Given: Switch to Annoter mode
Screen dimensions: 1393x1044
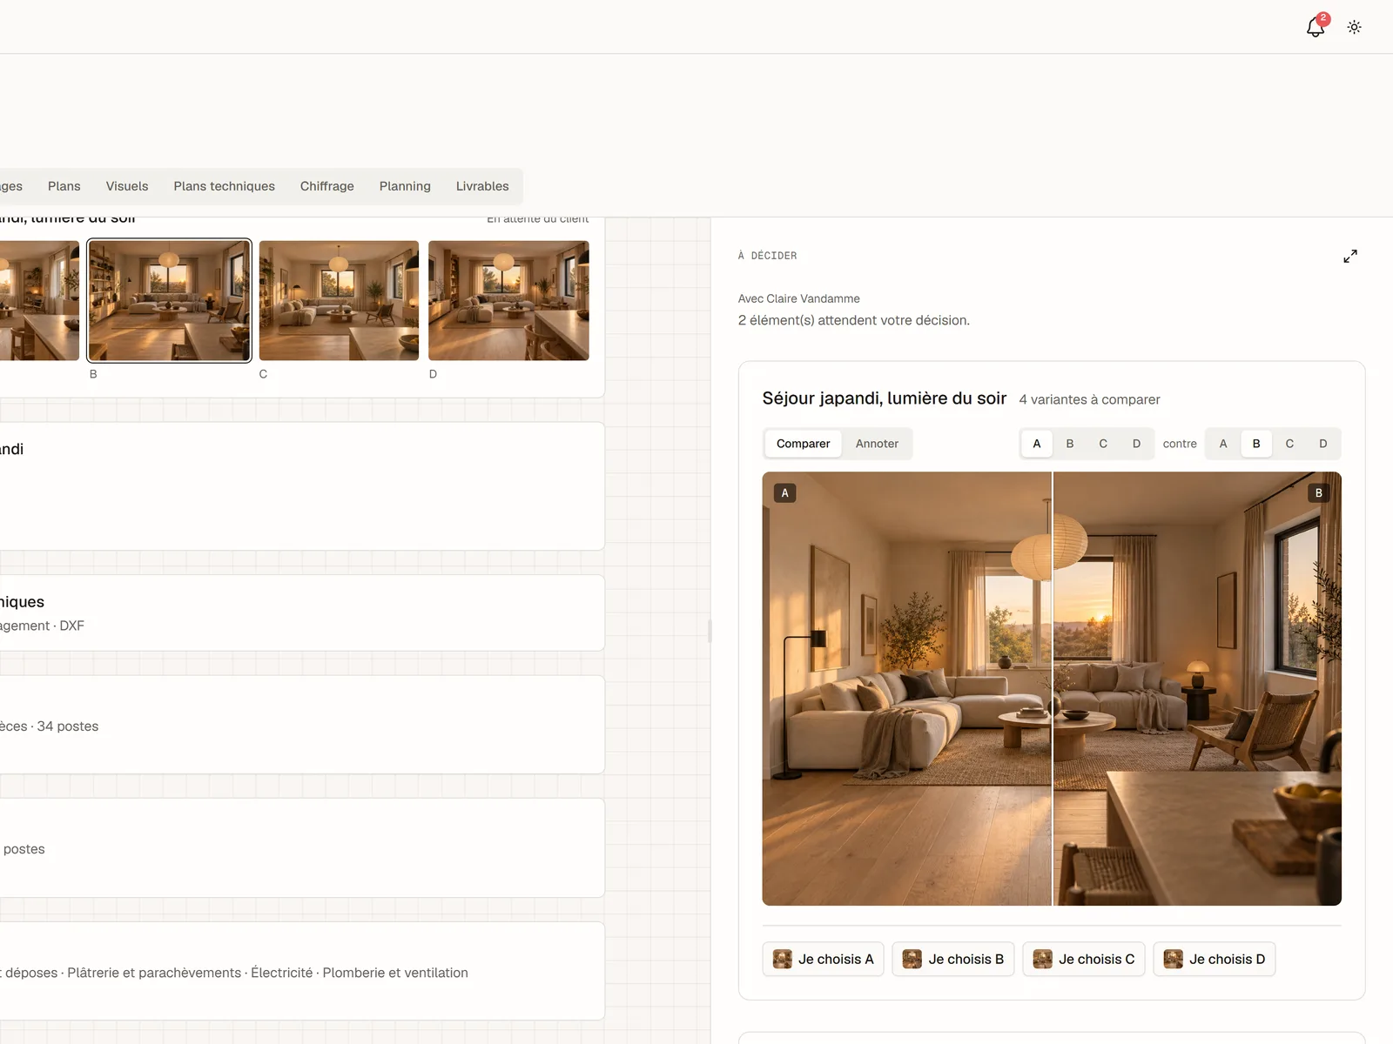Looking at the screenshot, I should tap(877, 444).
